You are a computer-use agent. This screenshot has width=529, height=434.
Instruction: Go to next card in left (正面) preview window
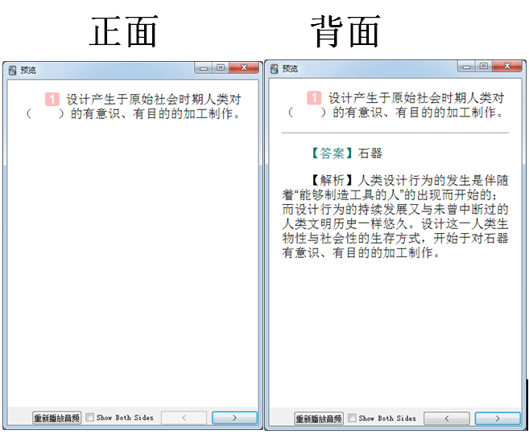[234, 418]
